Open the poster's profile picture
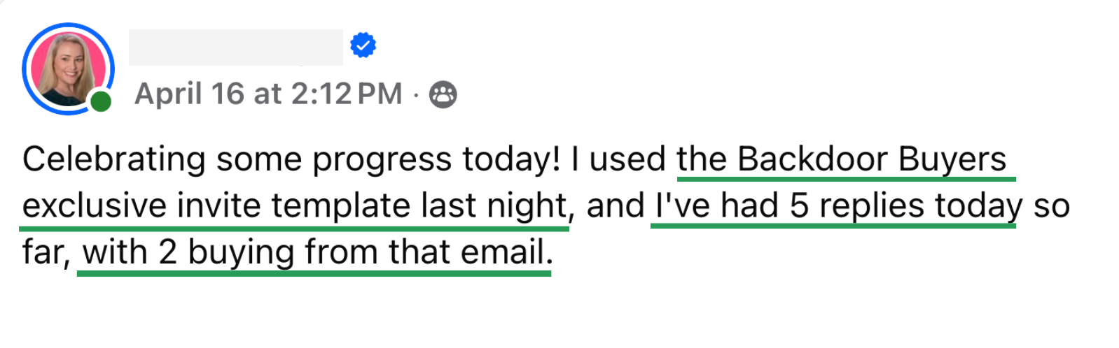Viewport: 1119px width, 348px height. coord(67,68)
